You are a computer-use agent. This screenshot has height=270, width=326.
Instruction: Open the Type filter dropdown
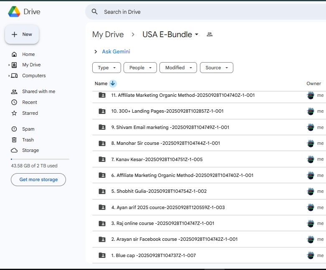(x=106, y=68)
